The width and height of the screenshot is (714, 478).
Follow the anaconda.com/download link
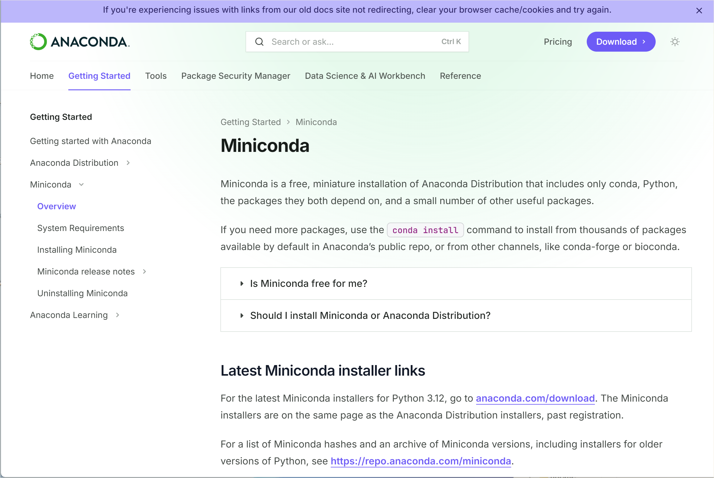tap(535, 399)
